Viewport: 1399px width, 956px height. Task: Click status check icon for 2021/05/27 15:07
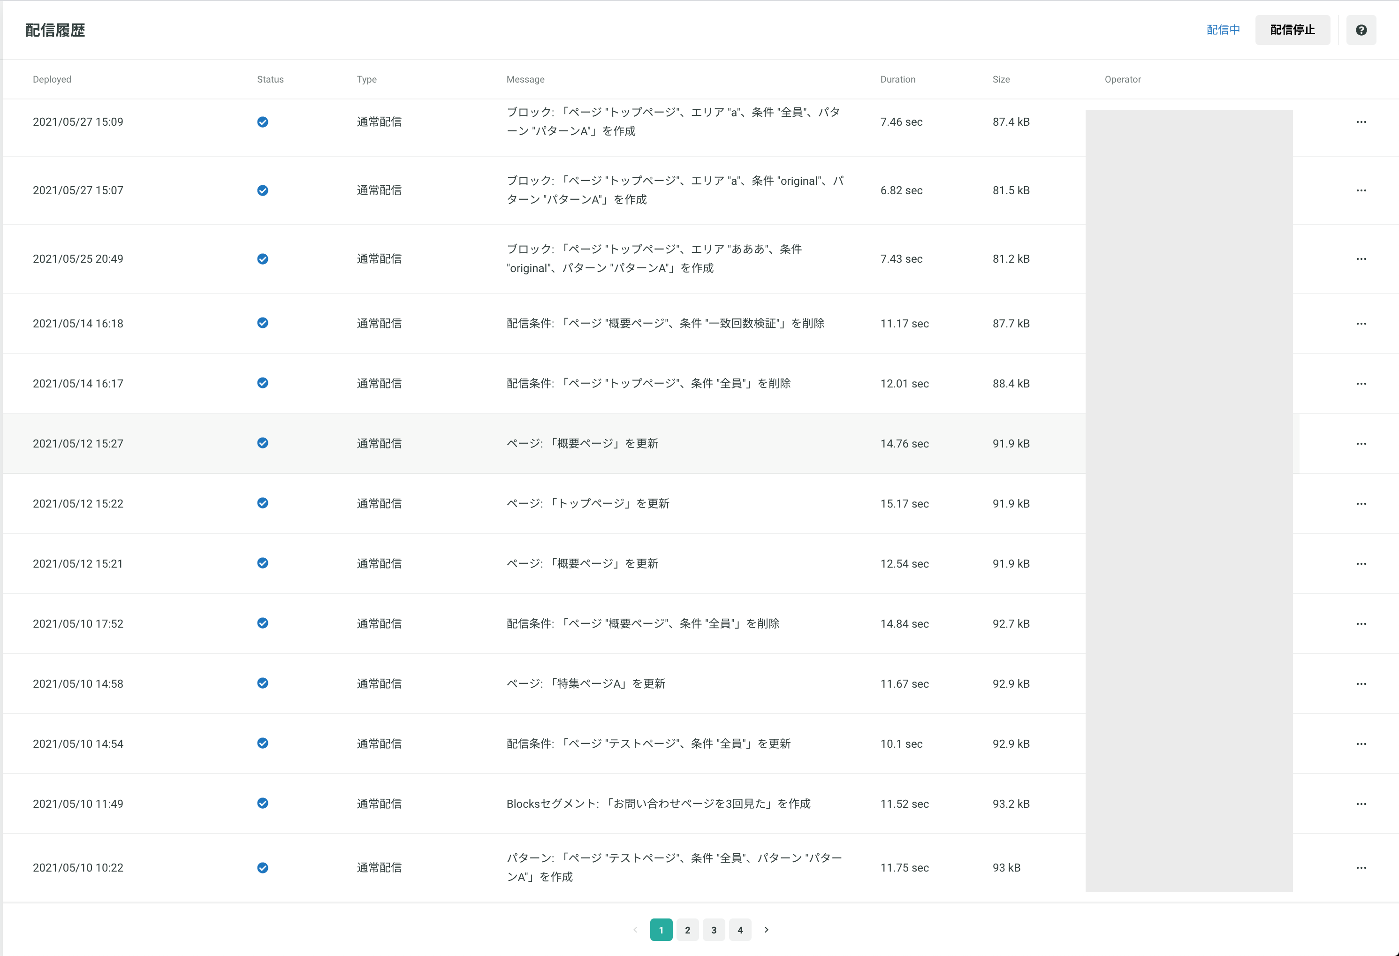(262, 190)
